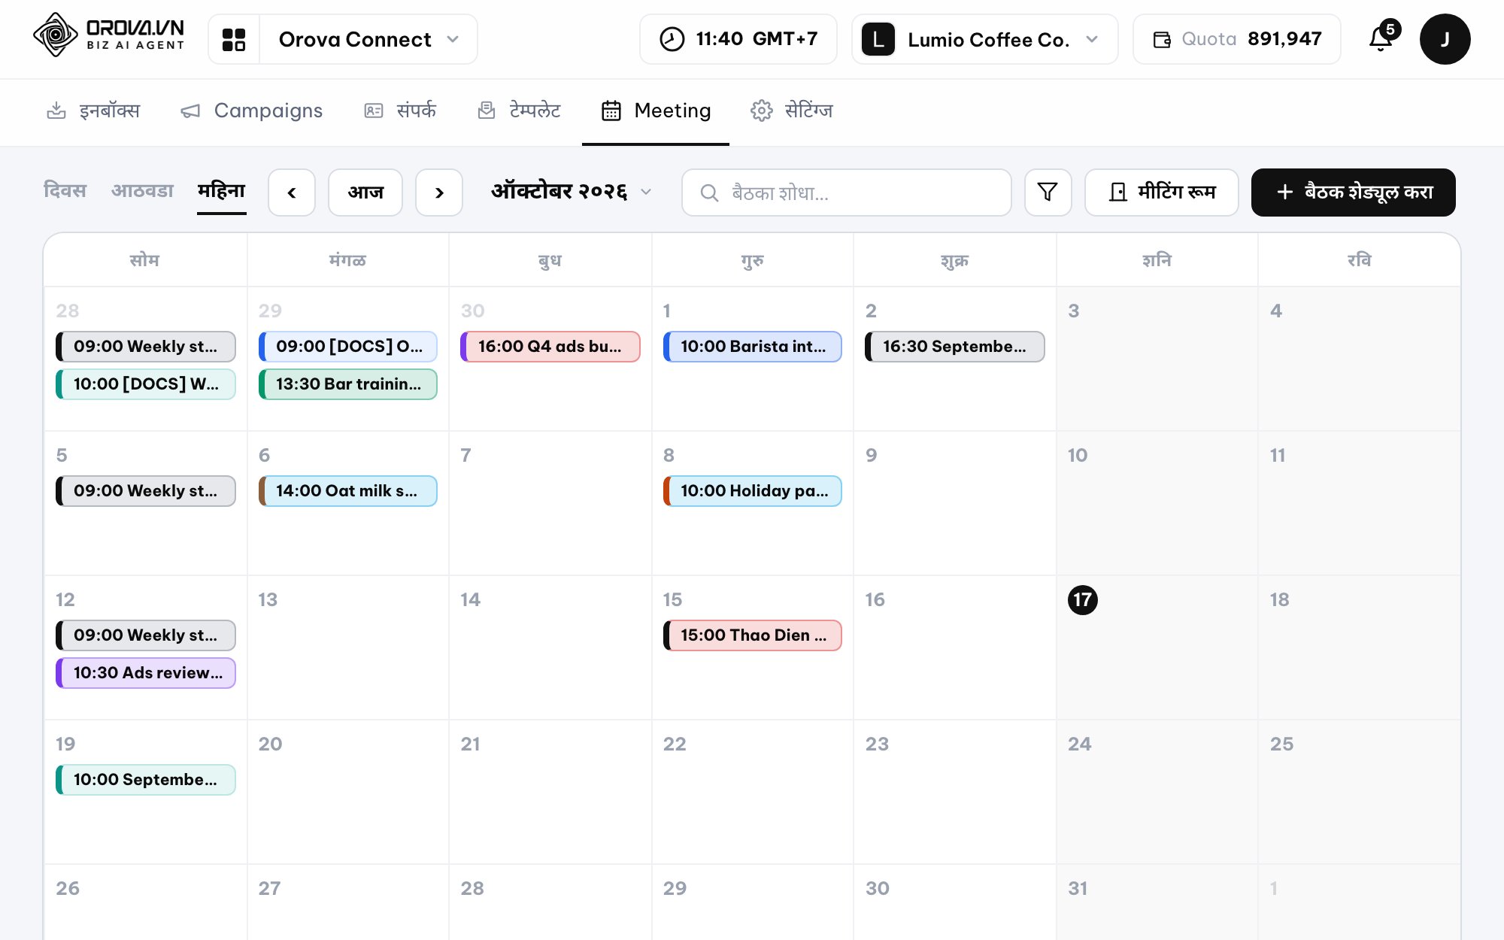Open the सेटिंग्ज settings tab

[x=792, y=111]
